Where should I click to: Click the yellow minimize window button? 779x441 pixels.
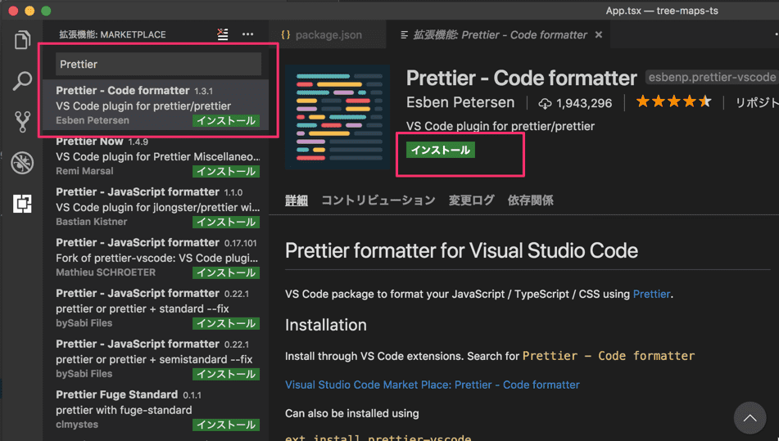pyautogui.click(x=29, y=11)
